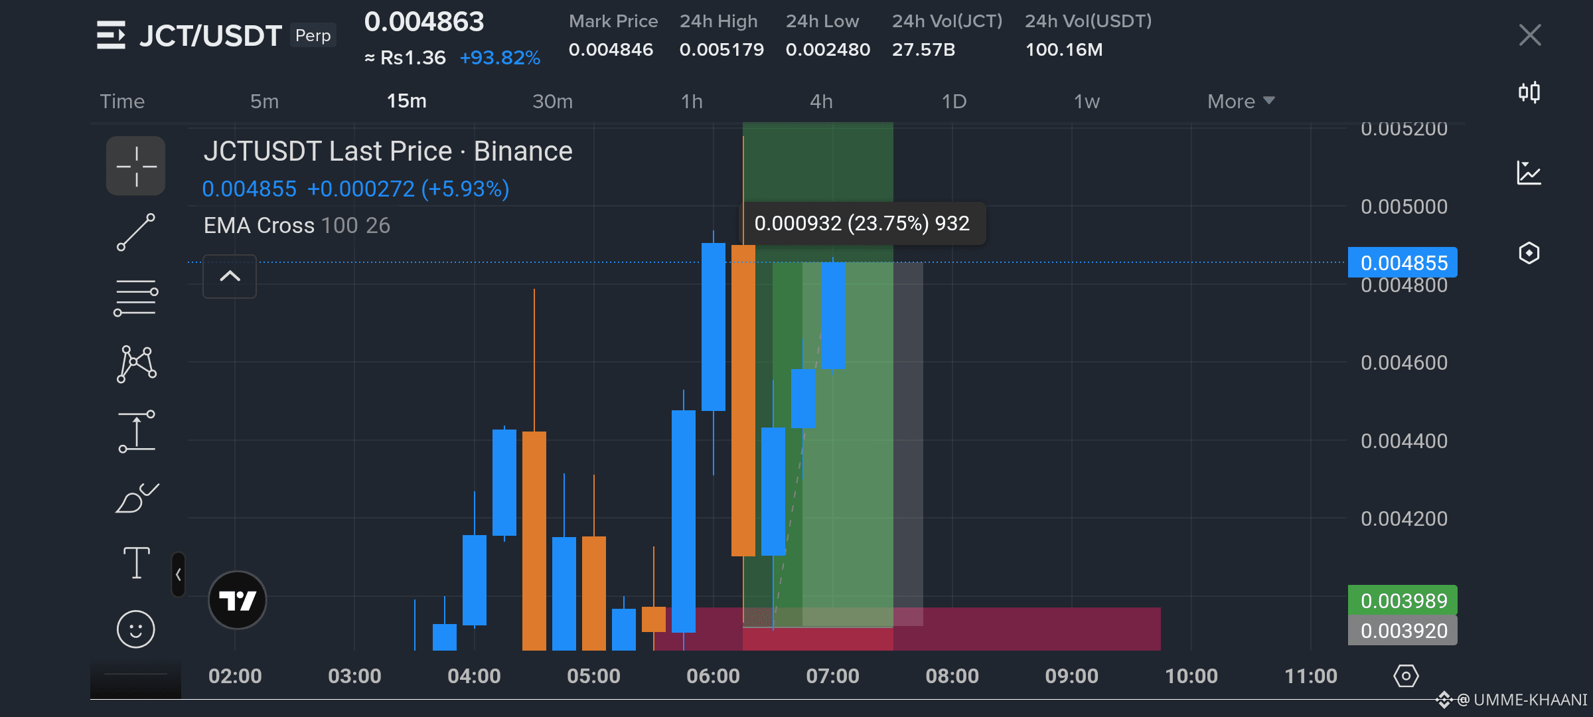Viewport: 1593px width, 717px height.
Task: Open the indicators line chart icon
Action: pos(1529,173)
